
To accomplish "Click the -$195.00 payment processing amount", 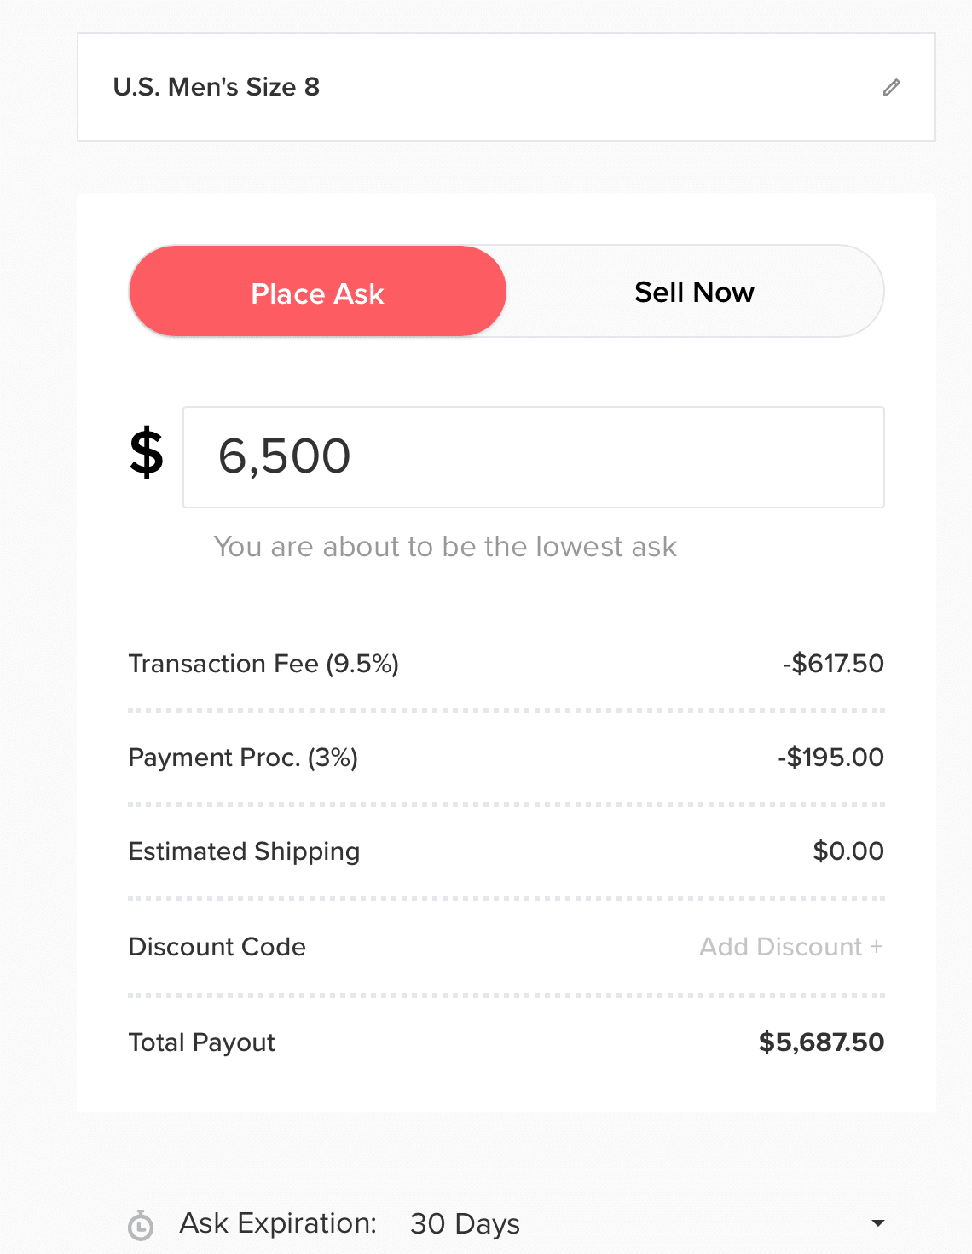I will (x=830, y=758).
